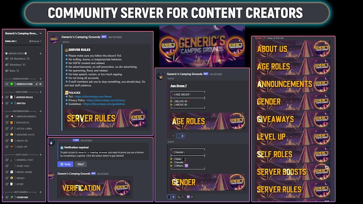The image size is (363, 204).
Task: Click Captcha bot shield avatar
Action: point(51,142)
